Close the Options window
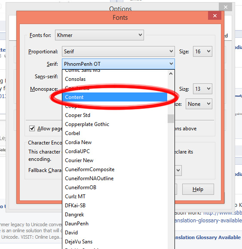The height and width of the screenshot is (249, 242). [x=226, y=7]
